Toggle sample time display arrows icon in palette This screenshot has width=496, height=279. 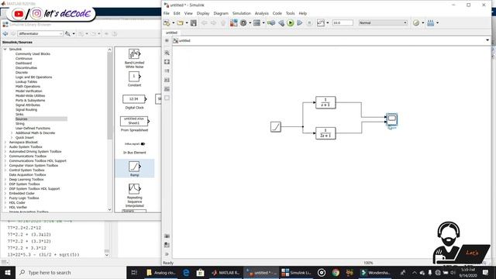pyautogui.click(x=167, y=71)
